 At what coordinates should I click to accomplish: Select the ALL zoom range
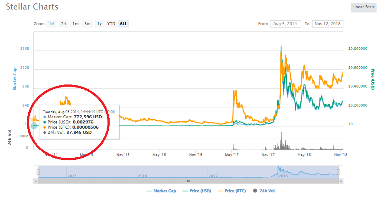[123, 24]
